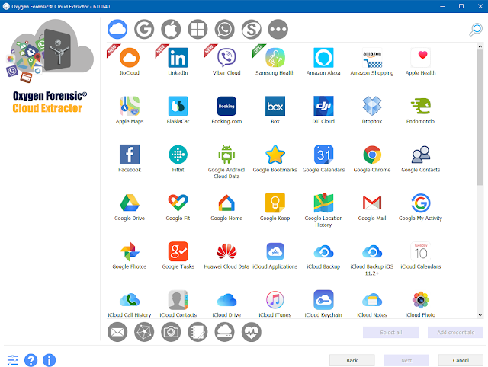Select Facebook service
Screen dimensions: 488x367
[x=130, y=158]
